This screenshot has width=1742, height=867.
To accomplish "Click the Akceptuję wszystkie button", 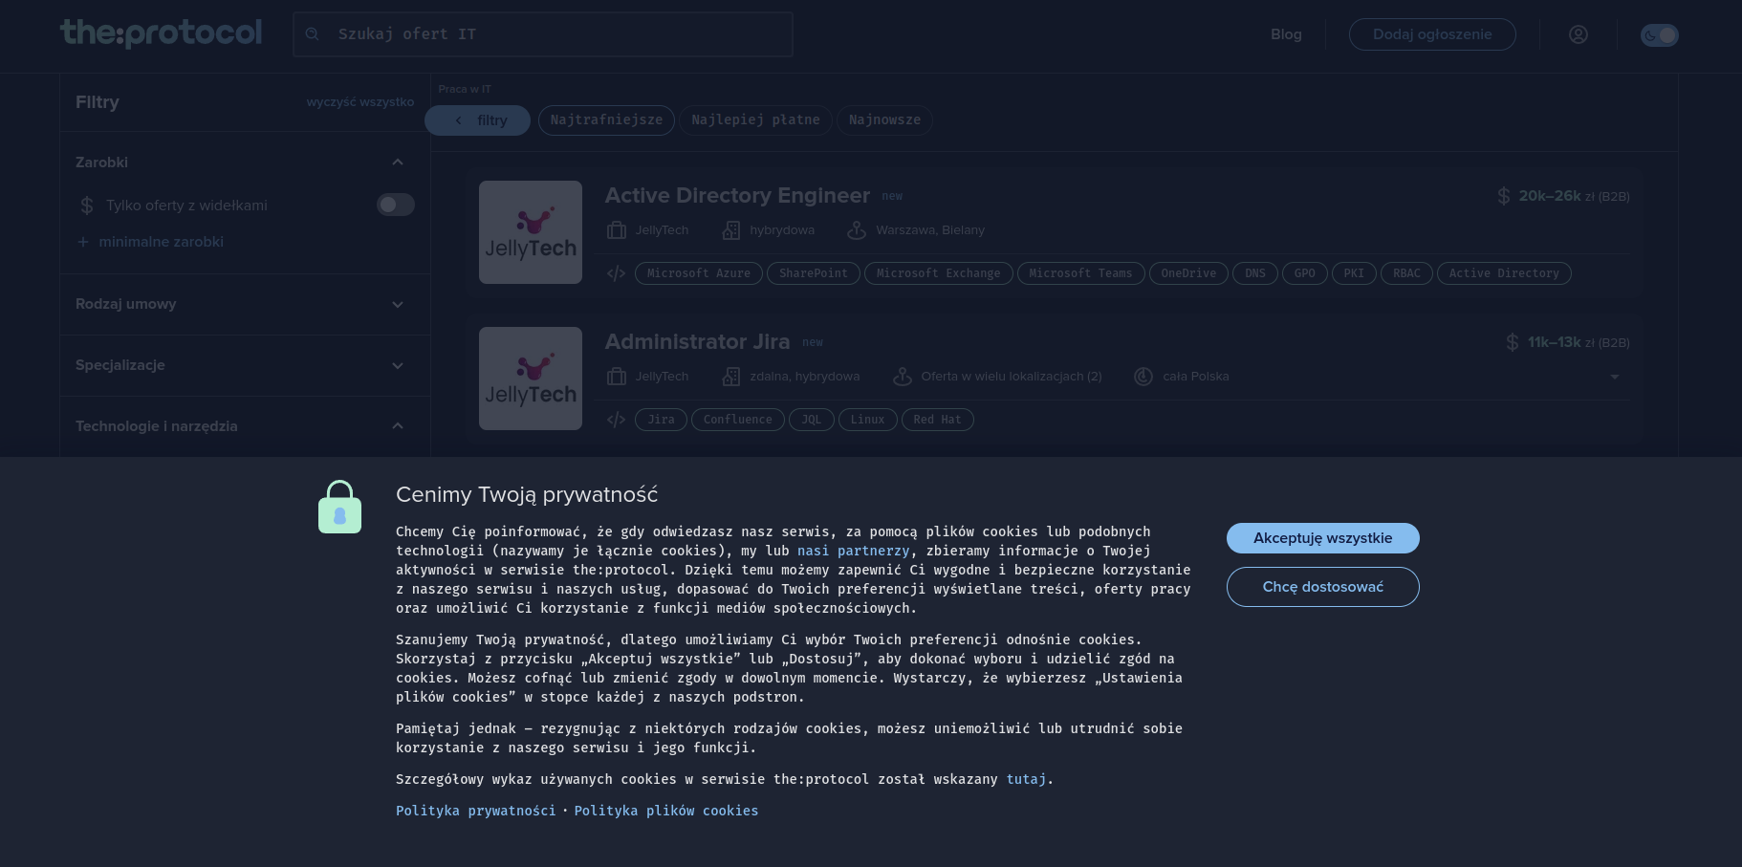I will coord(1322,537).
